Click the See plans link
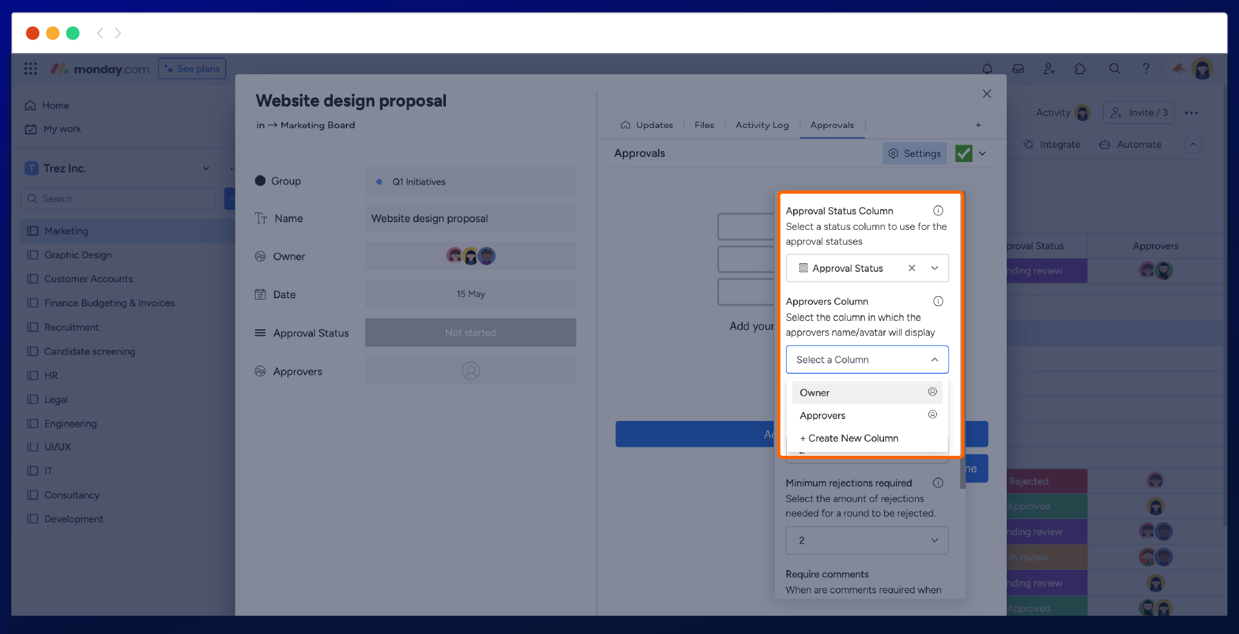Image resolution: width=1239 pixels, height=634 pixels. [192, 68]
